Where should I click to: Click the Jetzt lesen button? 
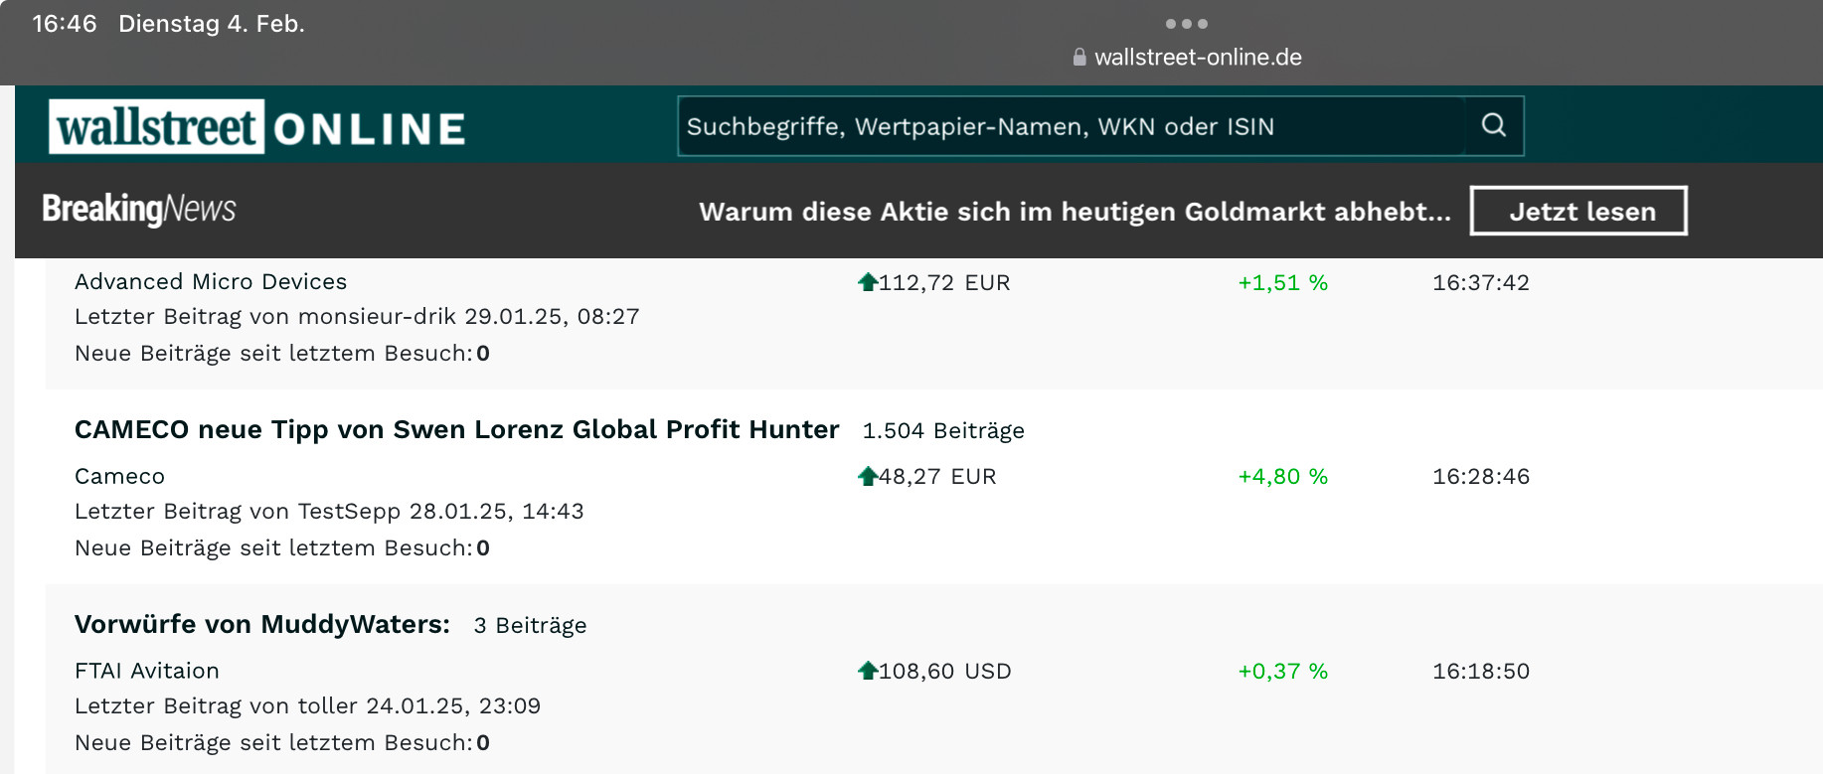[x=1578, y=211]
